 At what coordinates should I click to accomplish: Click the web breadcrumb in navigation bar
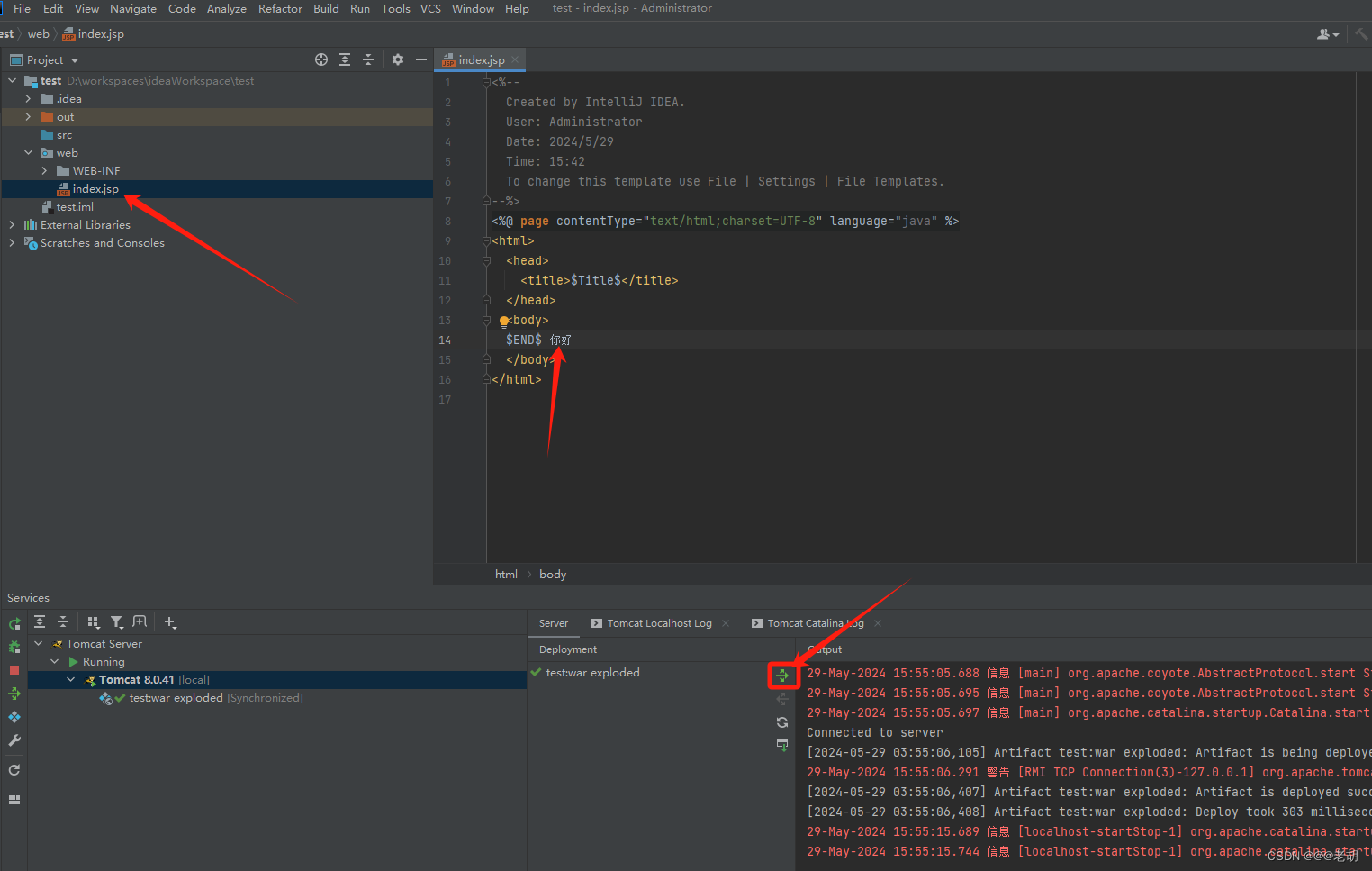tap(39, 34)
